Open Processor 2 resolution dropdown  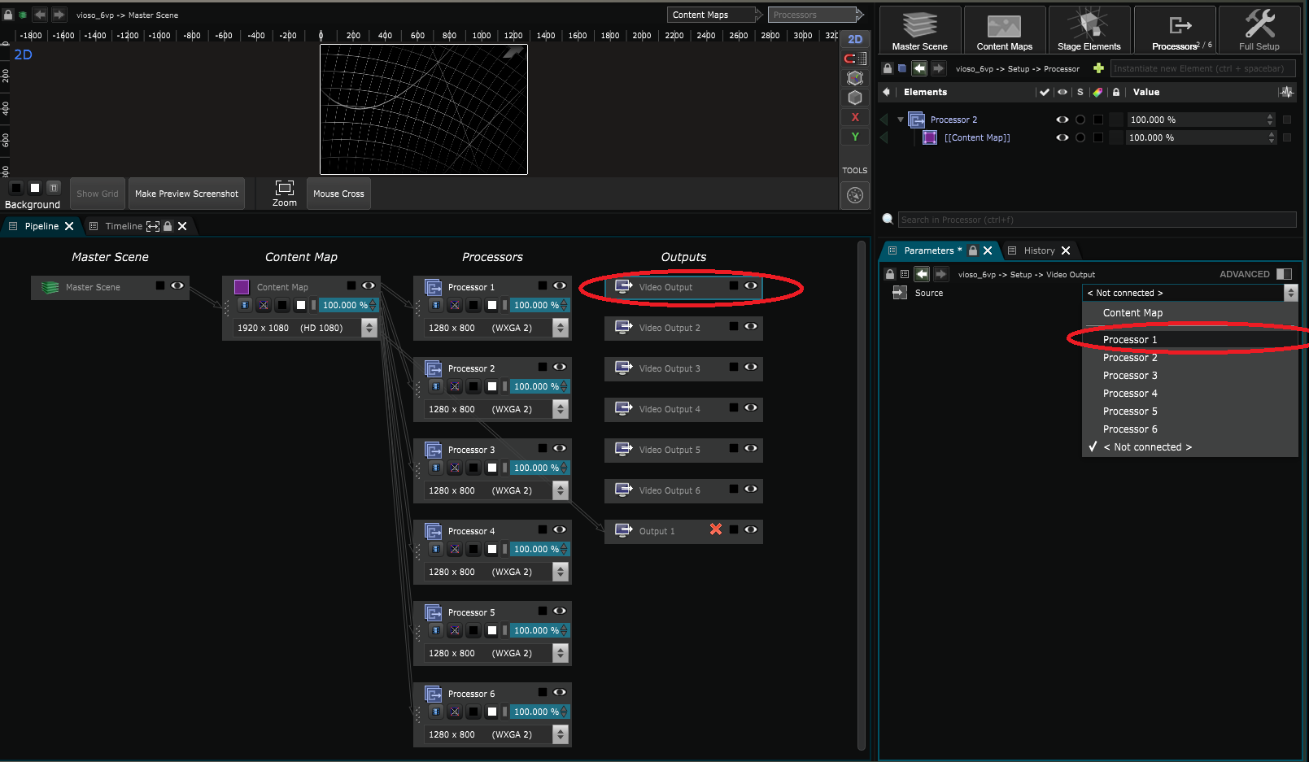pyautogui.click(x=560, y=409)
